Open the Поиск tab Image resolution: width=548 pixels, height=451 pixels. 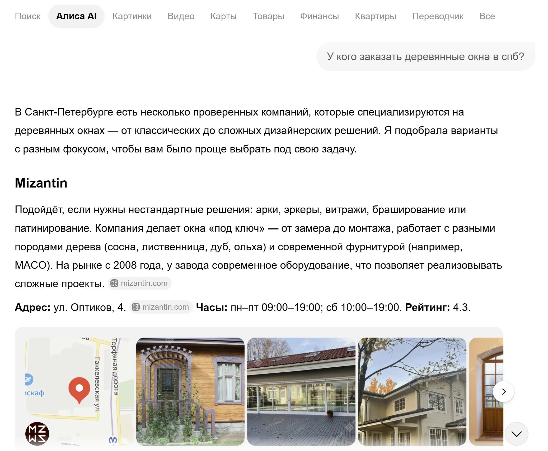(28, 16)
